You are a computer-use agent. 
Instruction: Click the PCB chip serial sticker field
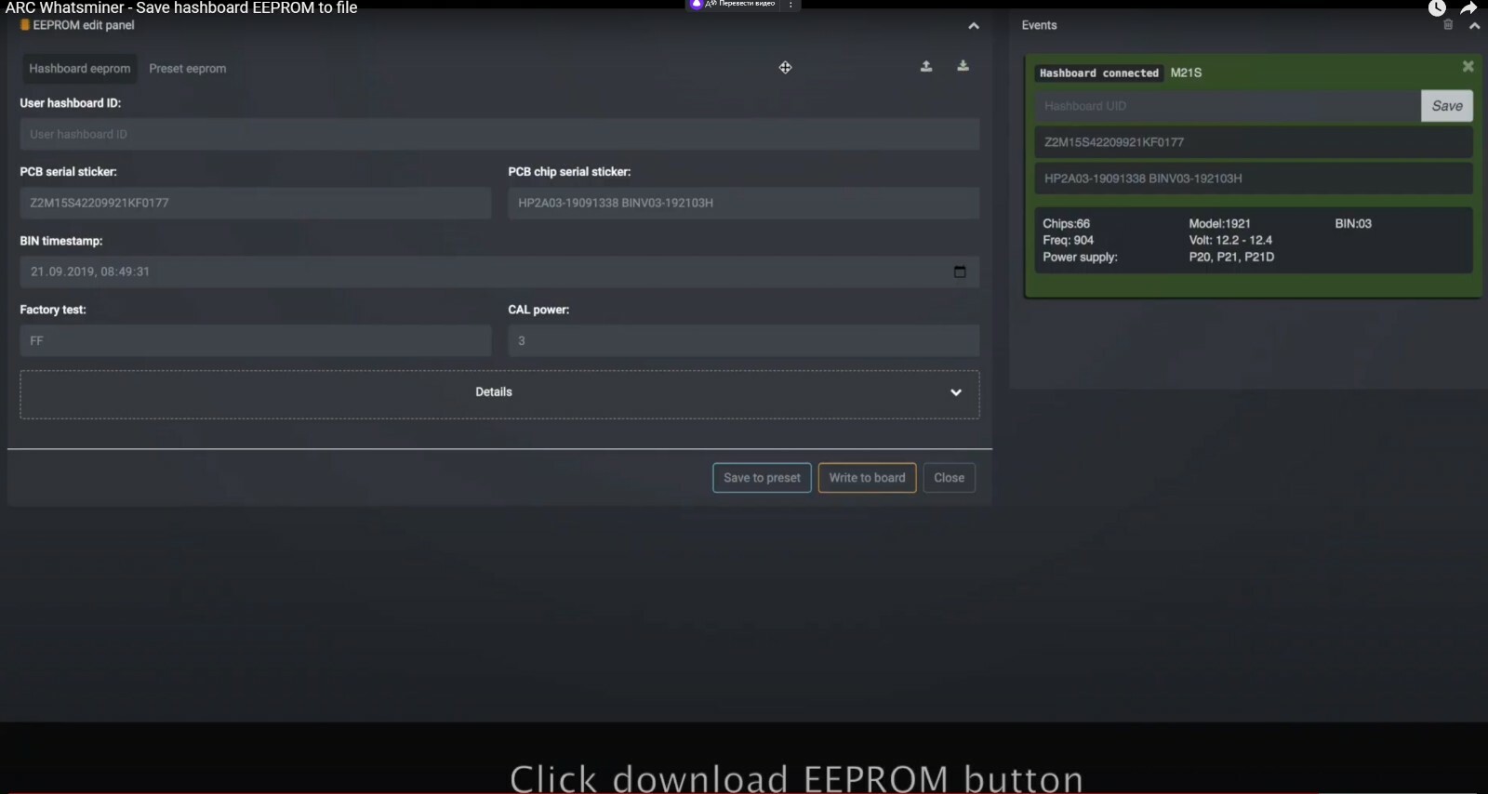tap(744, 203)
